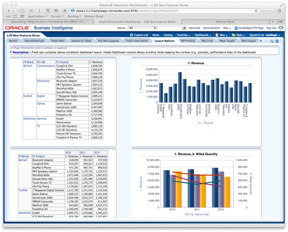Select the Trellis Inner Action tab
The height and width of the screenshot is (232, 288).
(137, 41)
